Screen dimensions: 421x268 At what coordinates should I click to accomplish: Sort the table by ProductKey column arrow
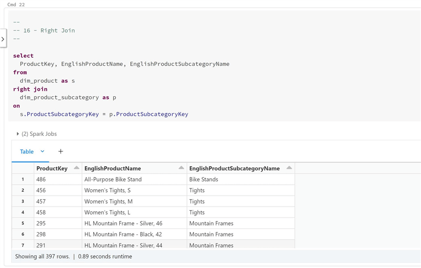click(76, 168)
